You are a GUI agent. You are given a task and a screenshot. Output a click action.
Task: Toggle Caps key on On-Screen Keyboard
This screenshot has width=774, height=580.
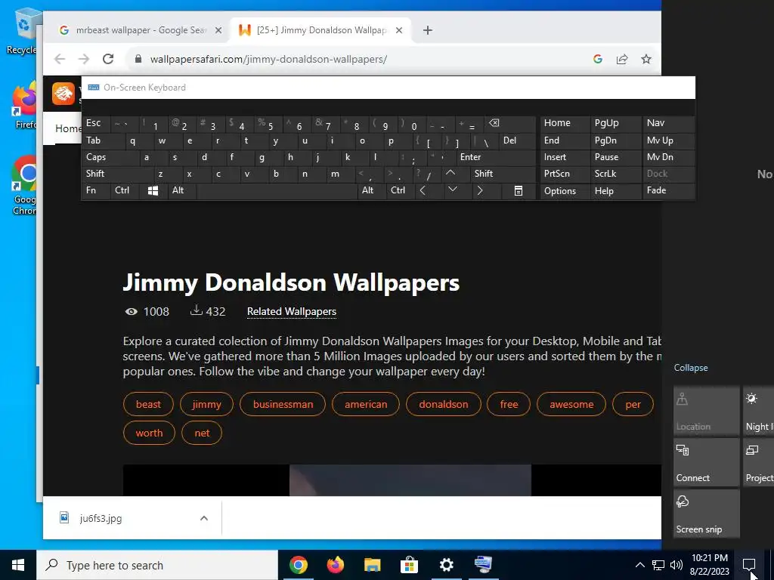click(x=111, y=157)
